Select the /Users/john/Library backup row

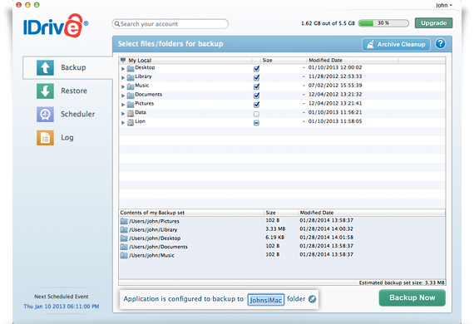[x=282, y=229]
